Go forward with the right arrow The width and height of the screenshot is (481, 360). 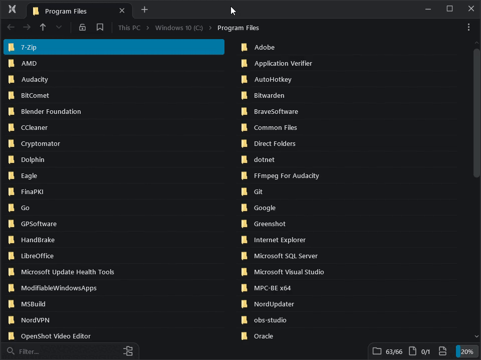click(27, 27)
